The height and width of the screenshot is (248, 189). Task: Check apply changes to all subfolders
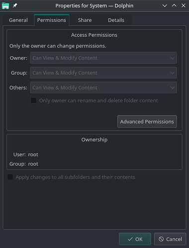click(10, 177)
